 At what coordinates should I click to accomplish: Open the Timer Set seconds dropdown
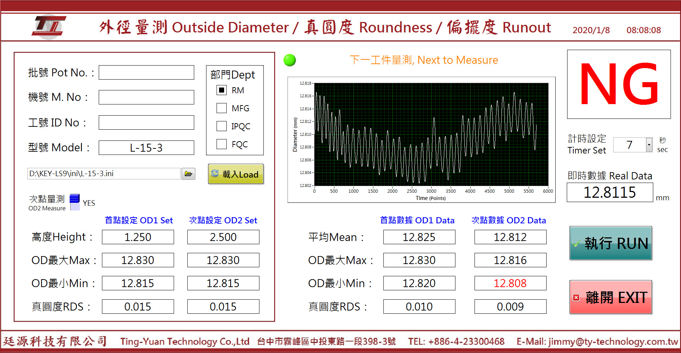tap(649, 145)
